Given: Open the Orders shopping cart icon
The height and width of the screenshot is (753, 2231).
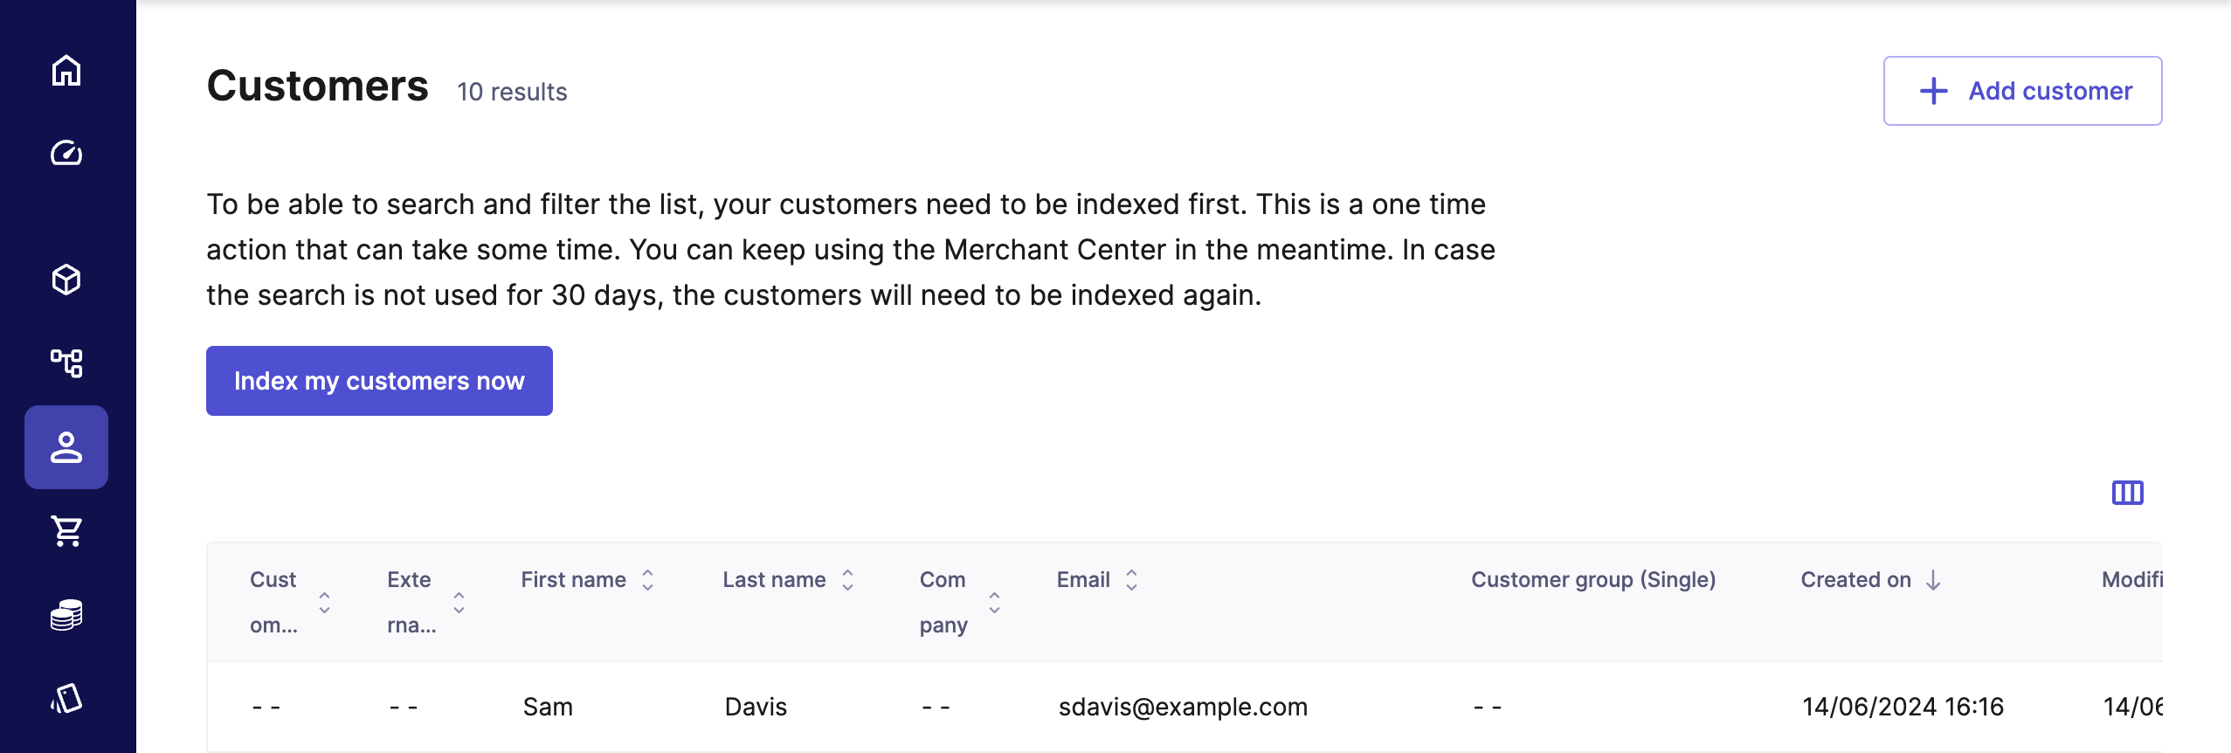Looking at the screenshot, I should (x=66, y=530).
